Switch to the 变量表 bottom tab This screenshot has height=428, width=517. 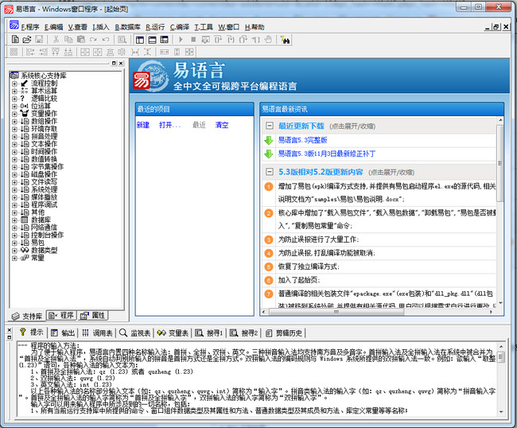pyautogui.click(x=173, y=333)
